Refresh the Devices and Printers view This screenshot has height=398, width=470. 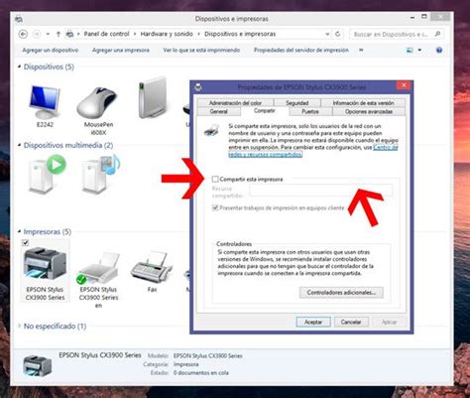coord(338,34)
